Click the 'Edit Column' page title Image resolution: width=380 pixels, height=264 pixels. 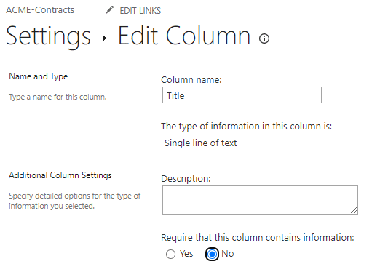[184, 36]
